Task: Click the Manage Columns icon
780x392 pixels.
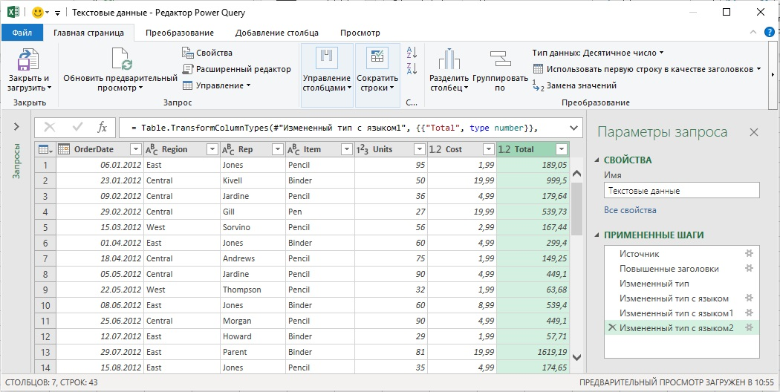Action: pos(327,58)
